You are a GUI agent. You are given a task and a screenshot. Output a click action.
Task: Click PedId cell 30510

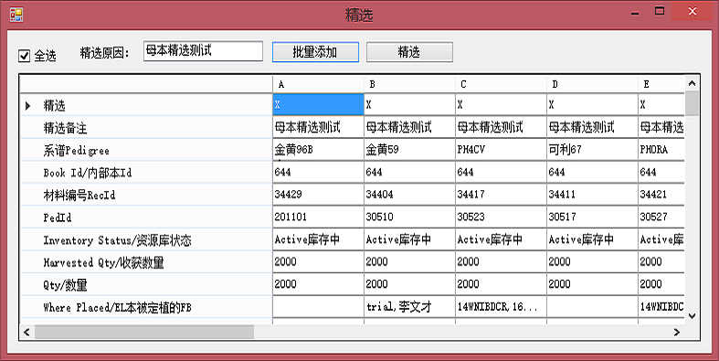click(x=409, y=217)
